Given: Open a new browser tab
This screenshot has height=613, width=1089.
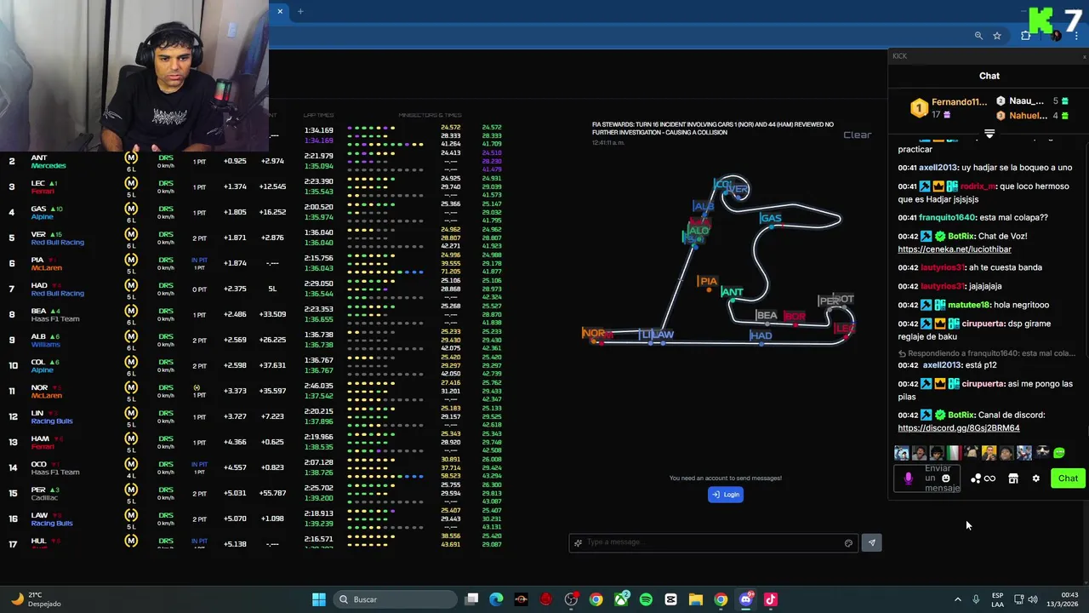Looking at the screenshot, I should (x=300, y=11).
